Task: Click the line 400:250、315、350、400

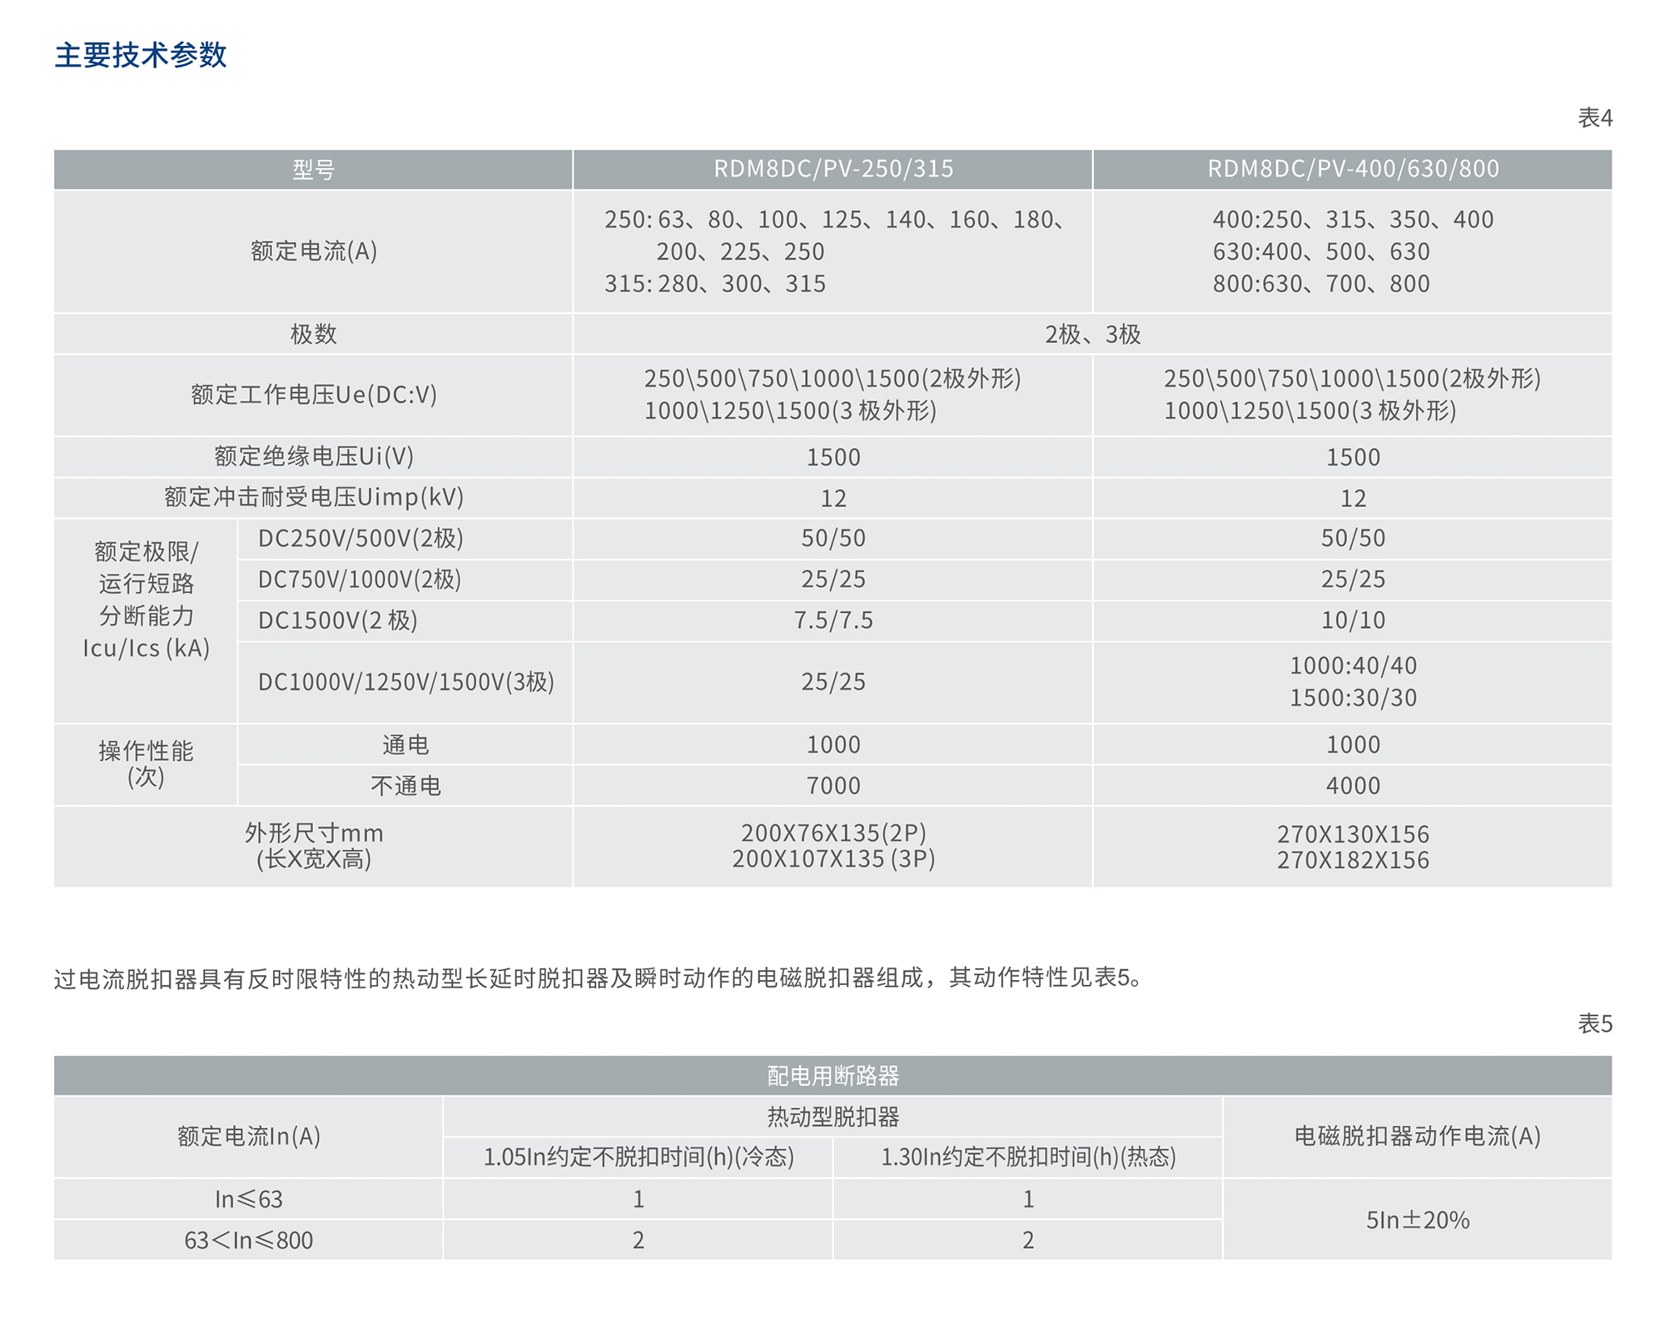Action: (x=1353, y=220)
